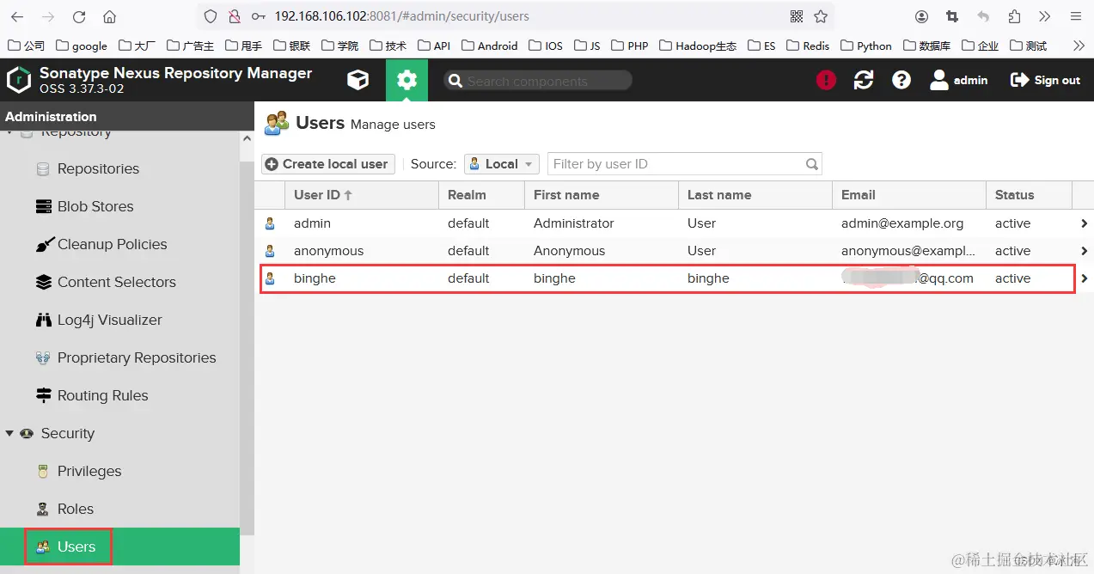Image resolution: width=1094 pixels, height=574 pixels.
Task: Click the Administration gear icon
Action: click(x=406, y=80)
